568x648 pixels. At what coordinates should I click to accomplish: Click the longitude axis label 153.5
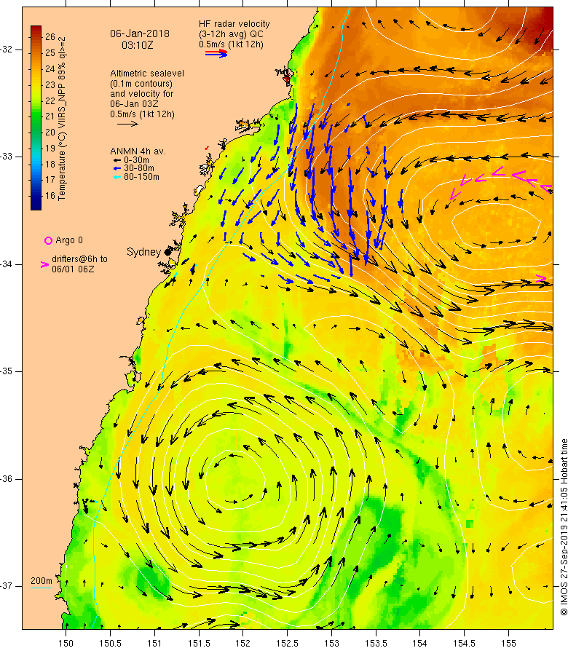click(376, 643)
